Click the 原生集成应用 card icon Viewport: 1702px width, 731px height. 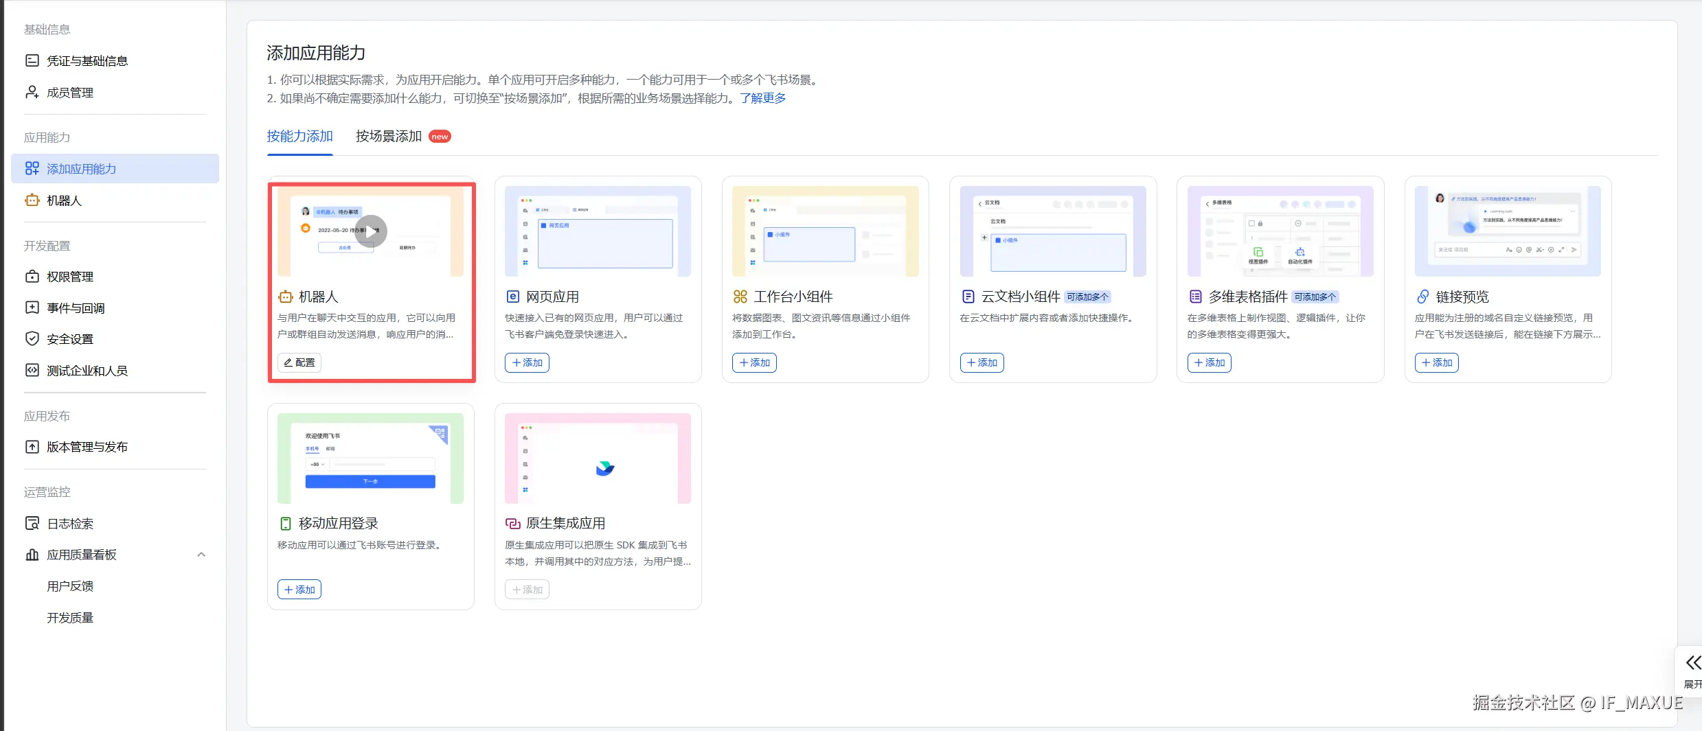click(x=512, y=523)
